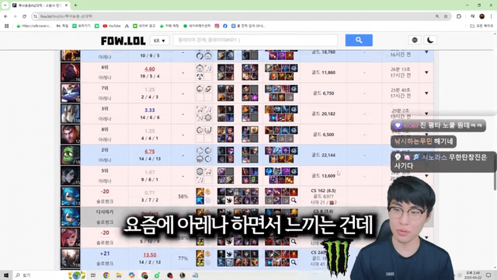Focus the player search input field
The image size is (497, 280).
click(x=255, y=40)
